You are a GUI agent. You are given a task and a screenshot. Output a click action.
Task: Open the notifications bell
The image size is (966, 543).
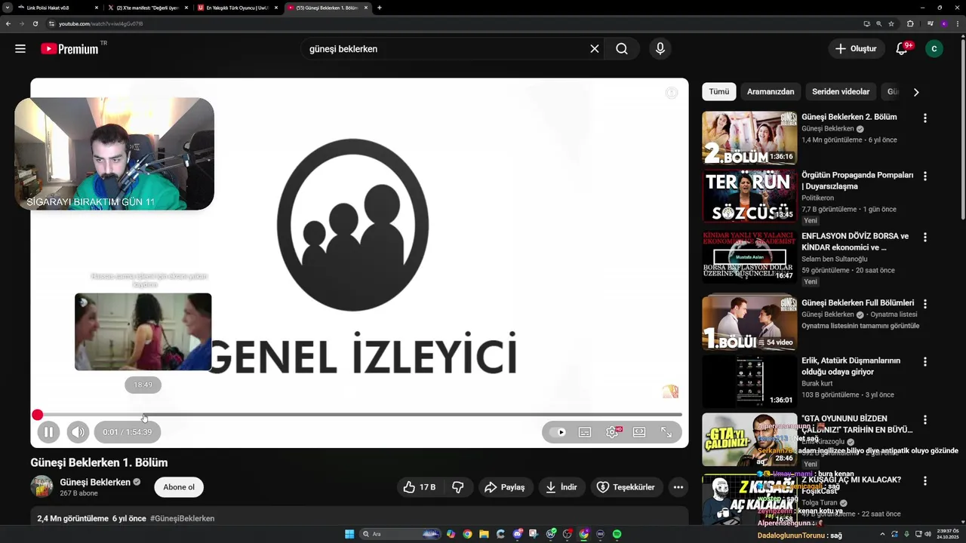[901, 49]
